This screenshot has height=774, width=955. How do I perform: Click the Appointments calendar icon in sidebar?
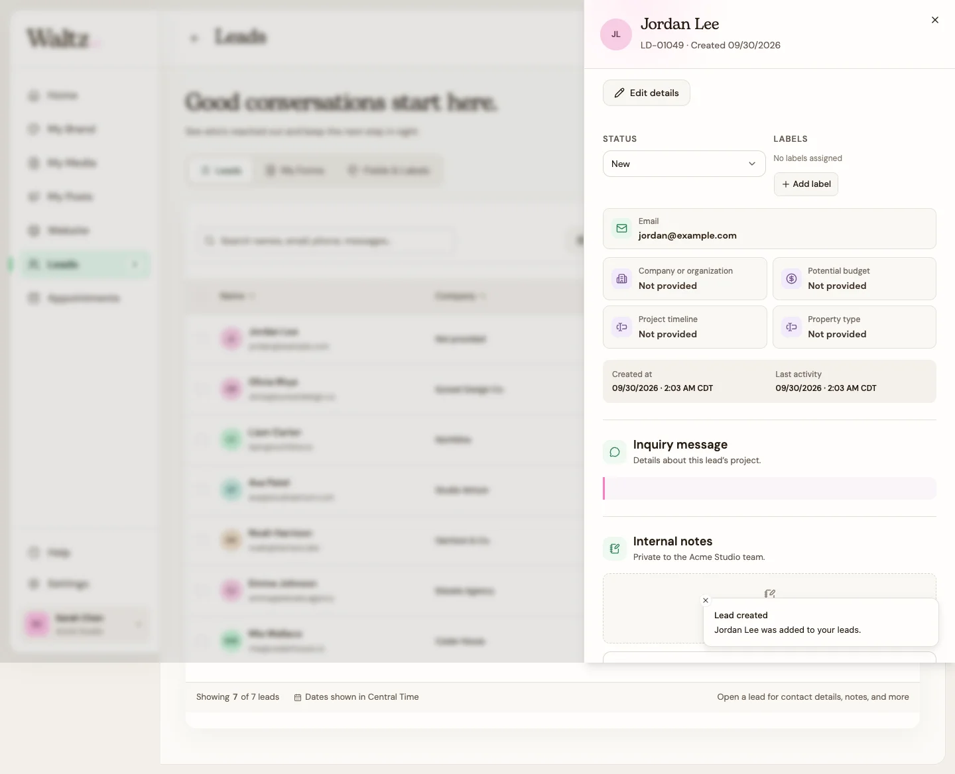click(x=34, y=298)
